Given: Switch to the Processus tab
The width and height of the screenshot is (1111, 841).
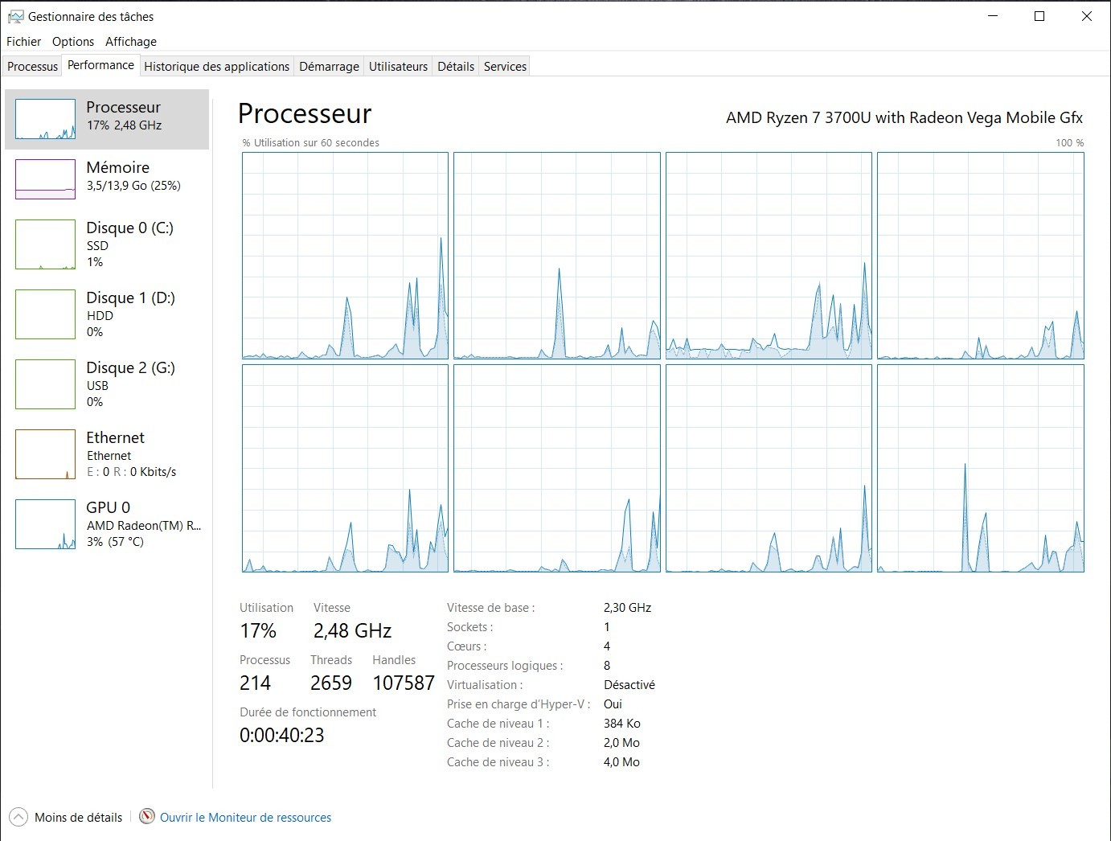Looking at the screenshot, I should pyautogui.click(x=32, y=67).
